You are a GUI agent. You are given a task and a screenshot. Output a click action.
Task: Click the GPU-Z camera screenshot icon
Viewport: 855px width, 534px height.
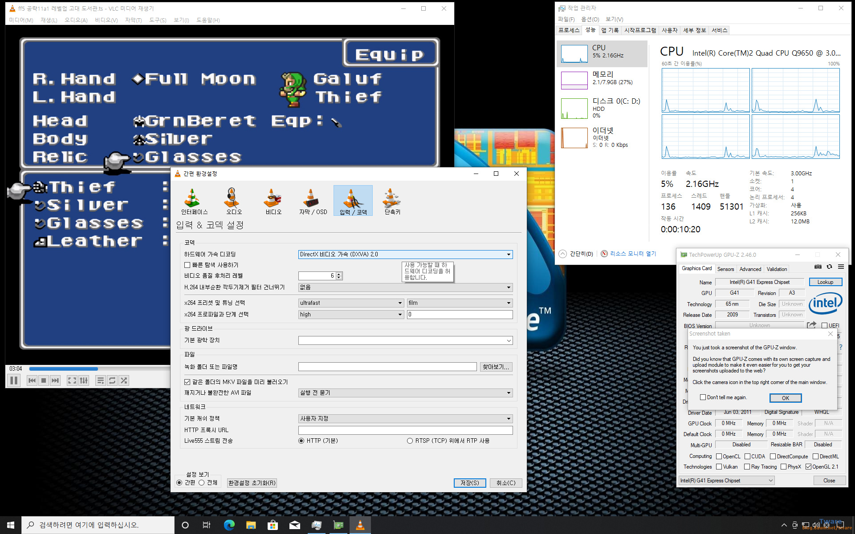tap(818, 267)
